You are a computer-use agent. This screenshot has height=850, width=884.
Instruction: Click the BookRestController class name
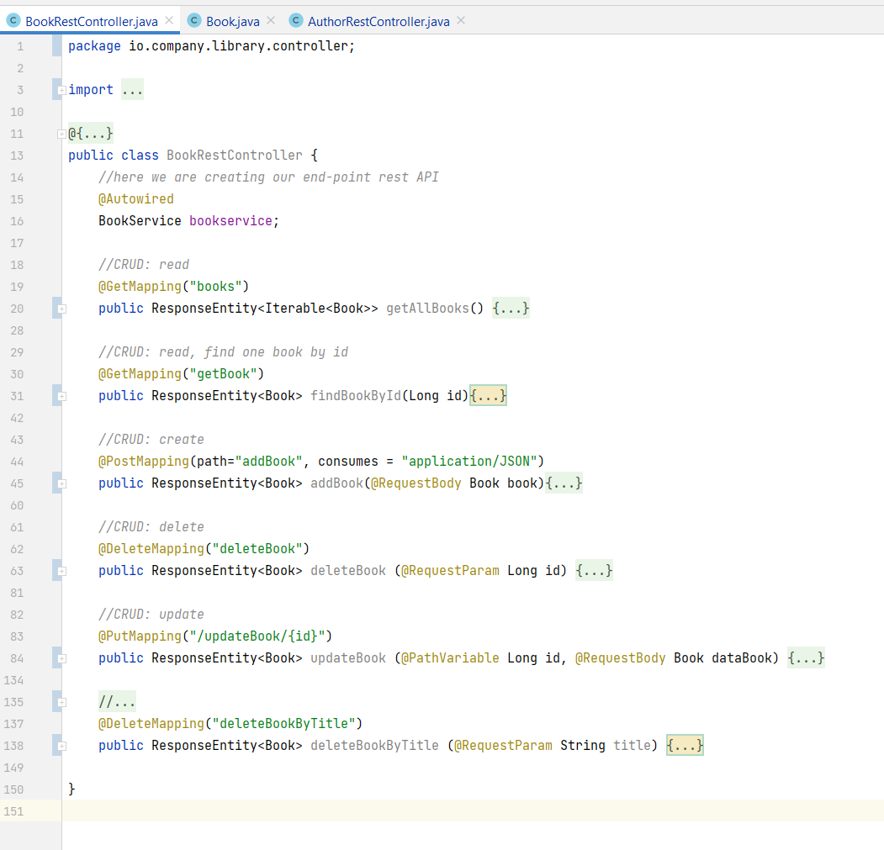click(235, 155)
